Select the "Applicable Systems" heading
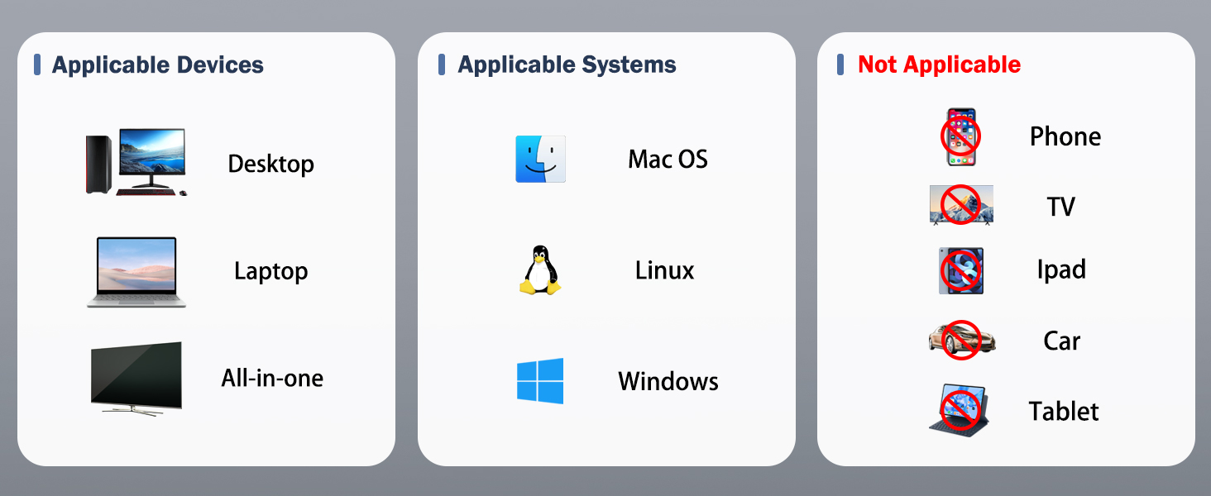 point(567,65)
